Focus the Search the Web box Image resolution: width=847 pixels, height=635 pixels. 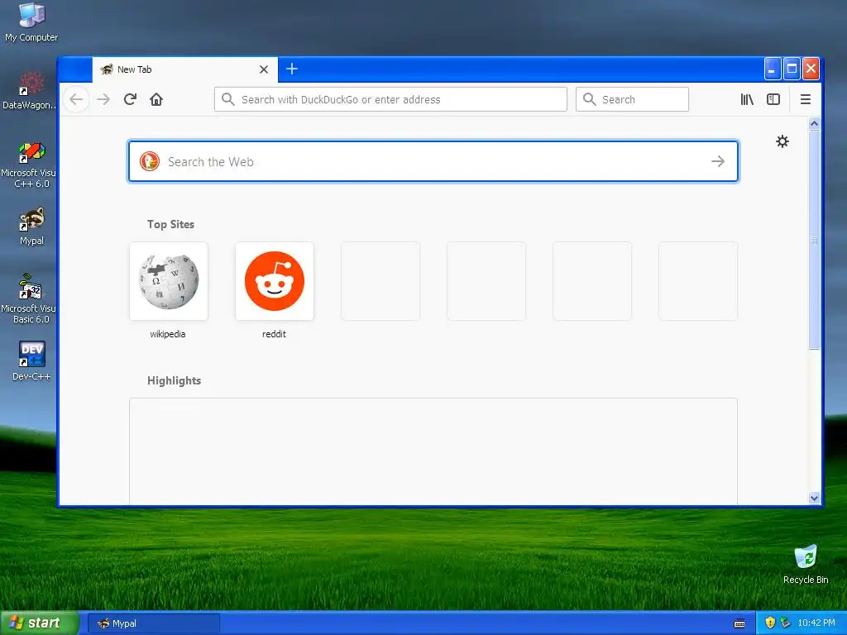click(433, 161)
